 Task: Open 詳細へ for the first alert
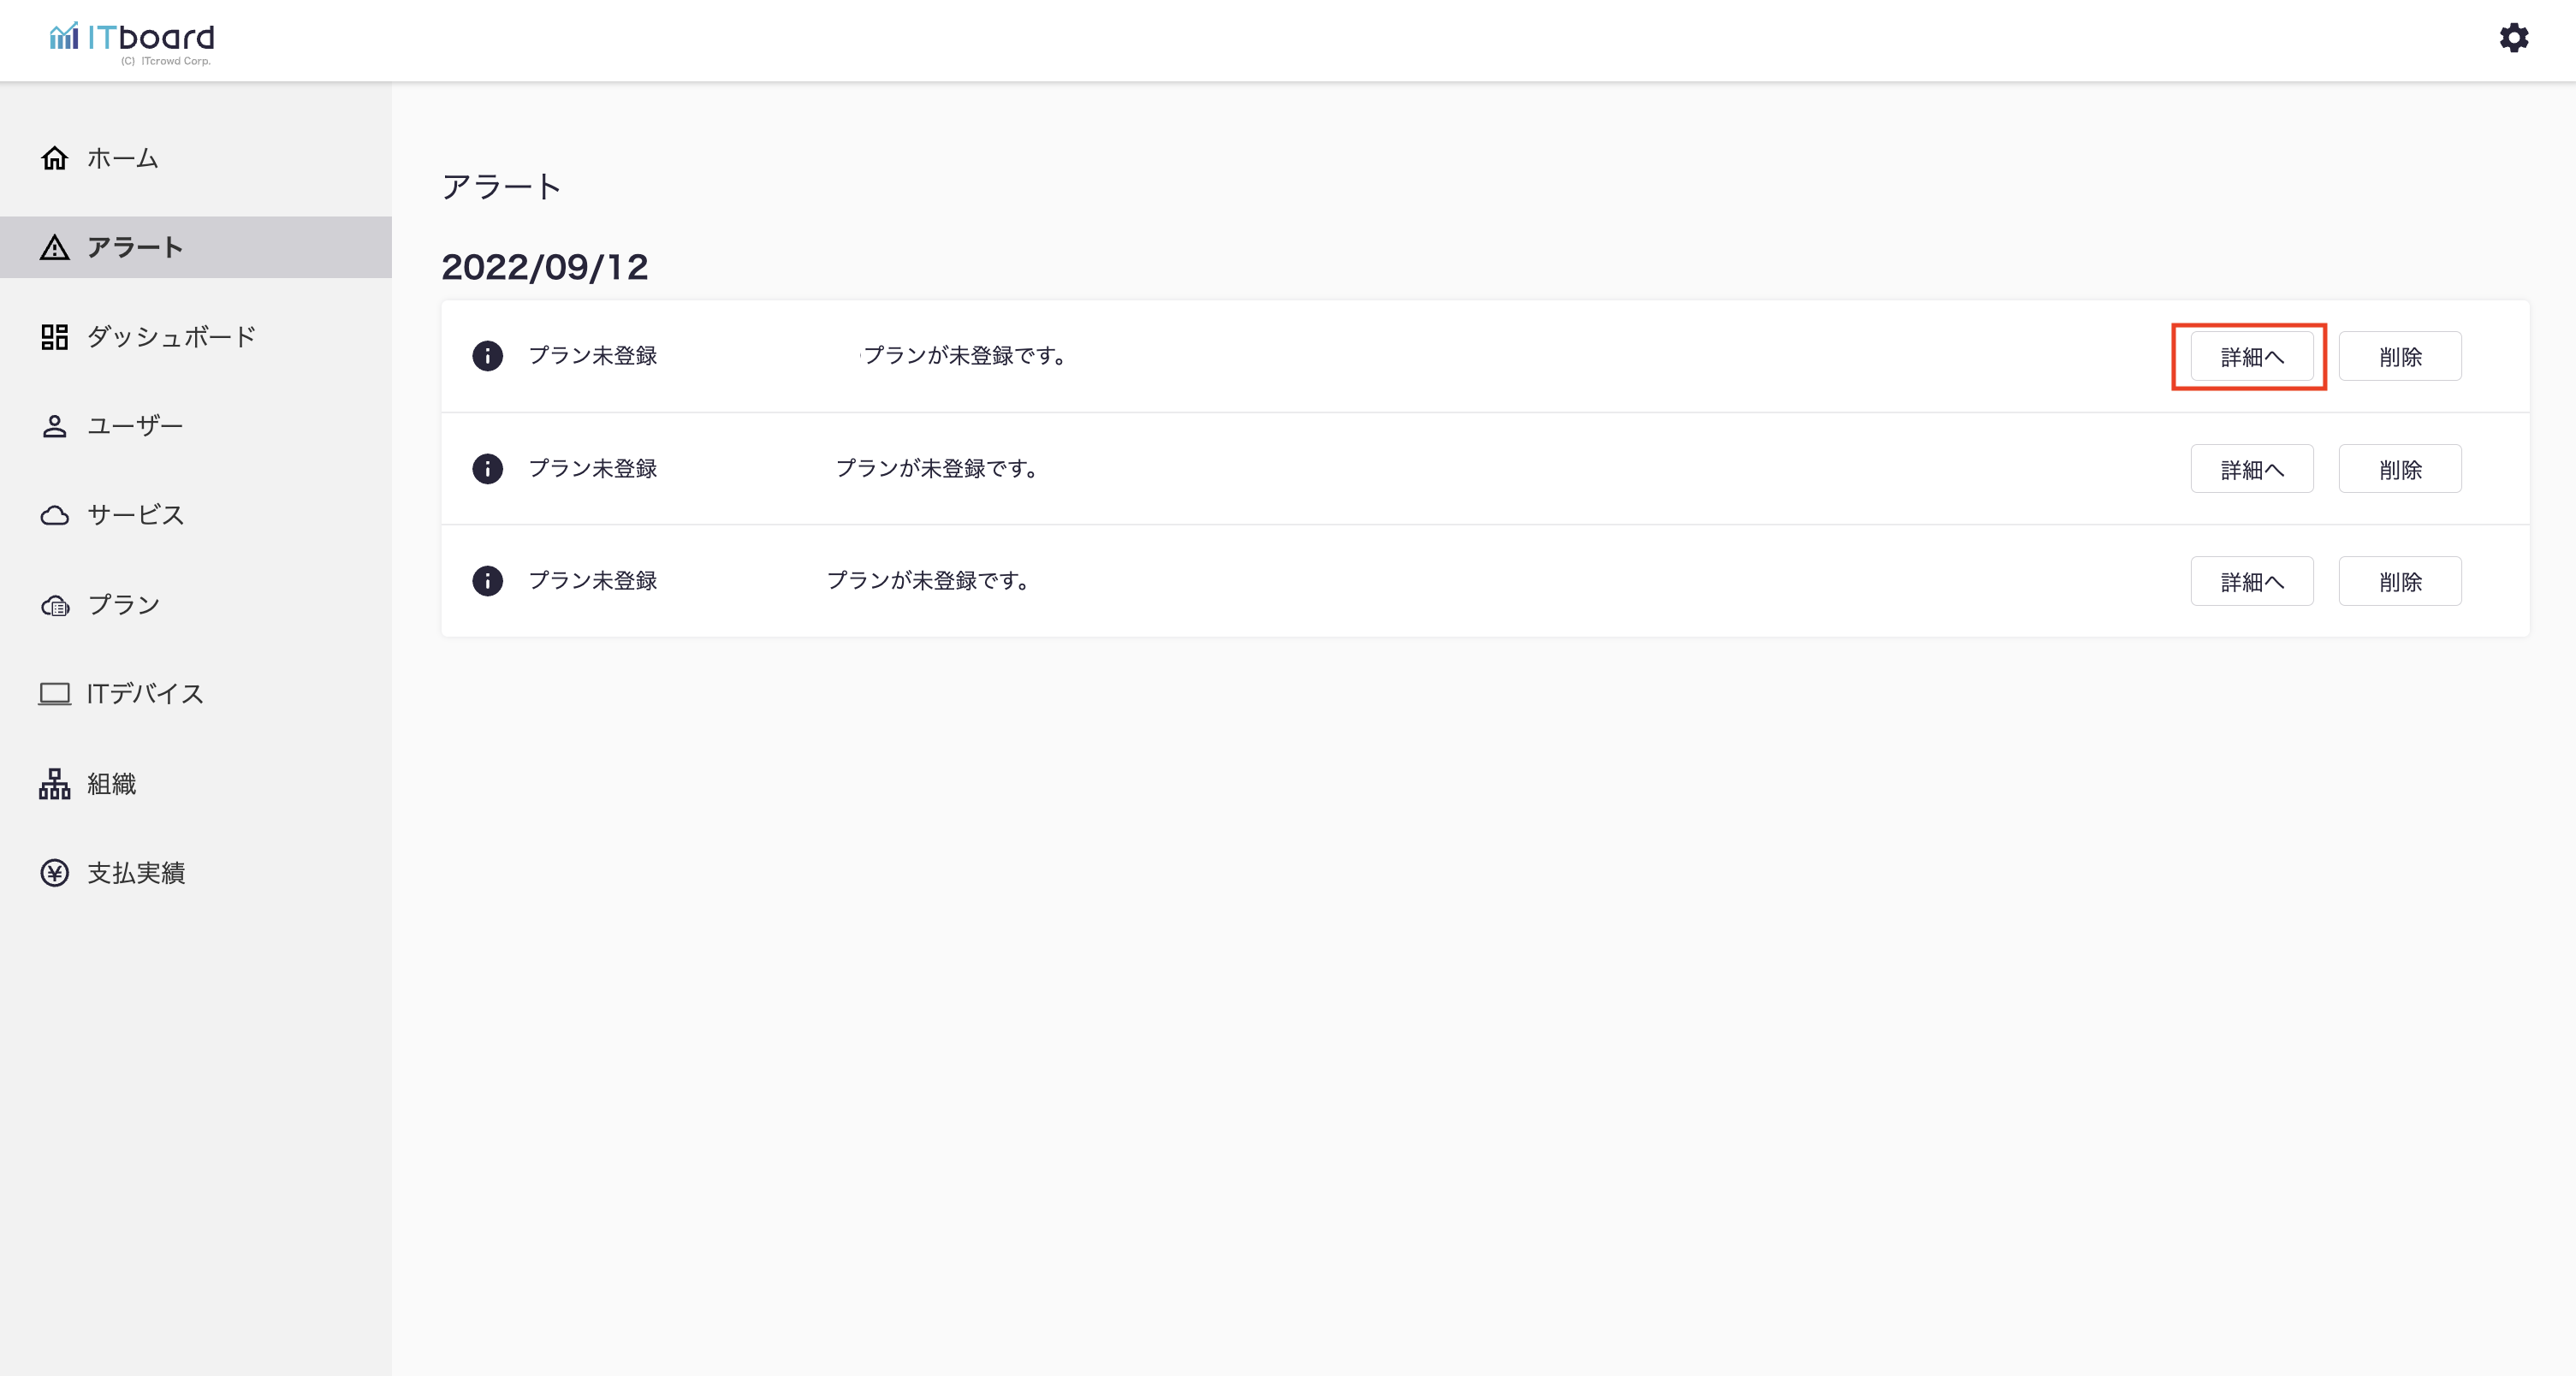pyautogui.click(x=2251, y=357)
